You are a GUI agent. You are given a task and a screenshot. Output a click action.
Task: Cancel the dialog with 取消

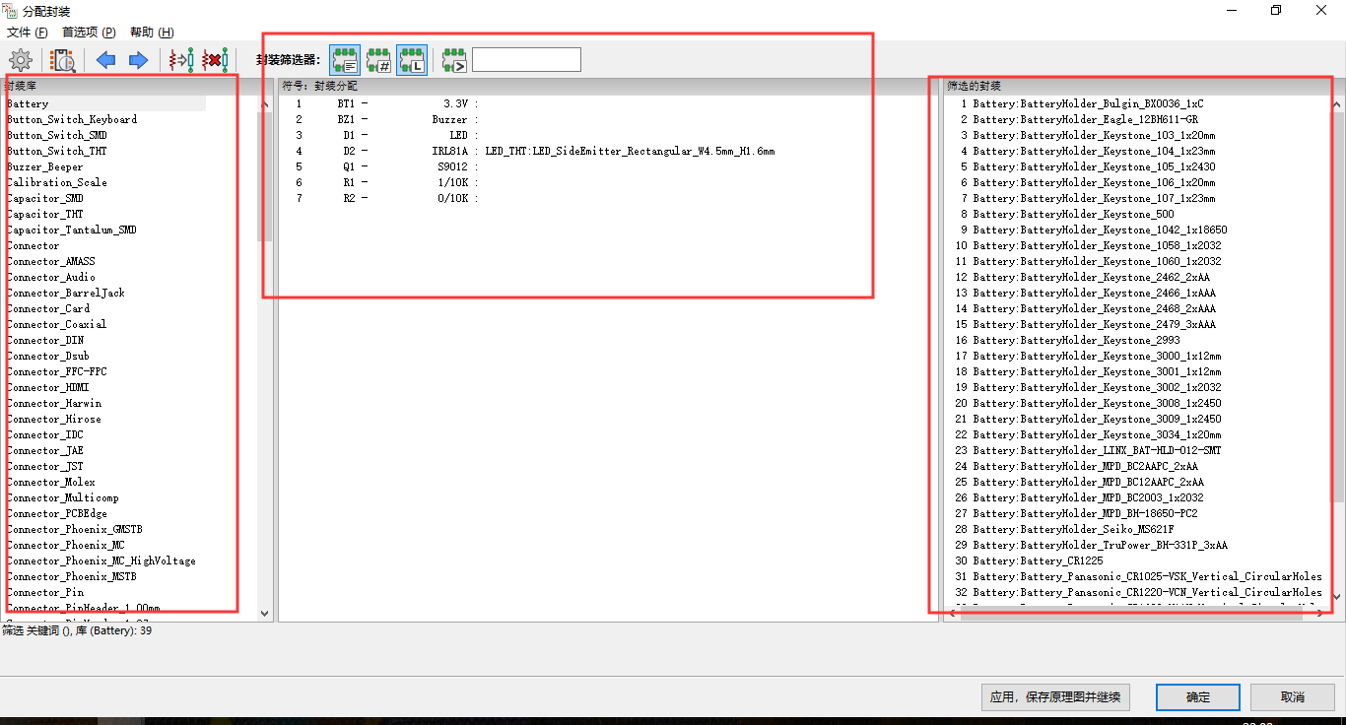click(1292, 696)
